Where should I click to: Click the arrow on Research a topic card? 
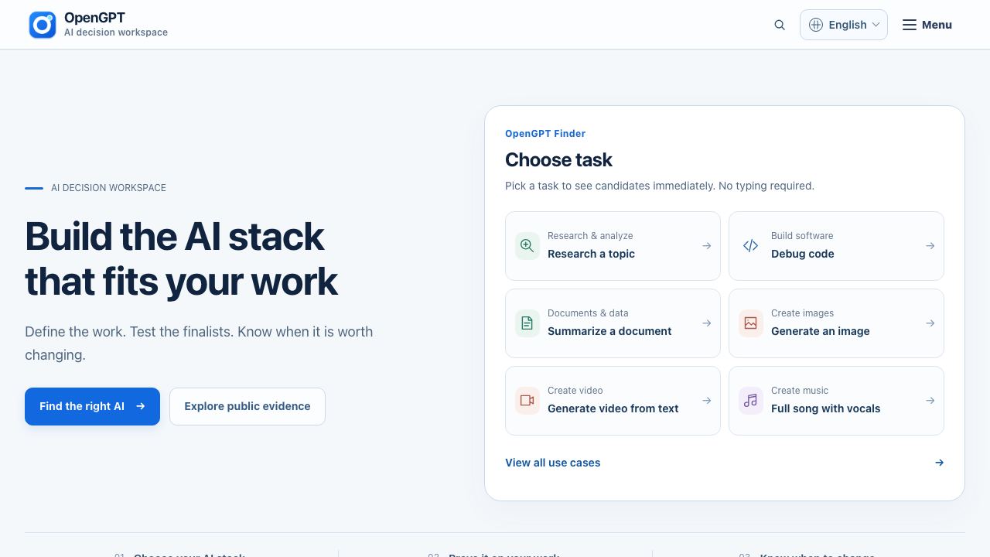pos(706,246)
